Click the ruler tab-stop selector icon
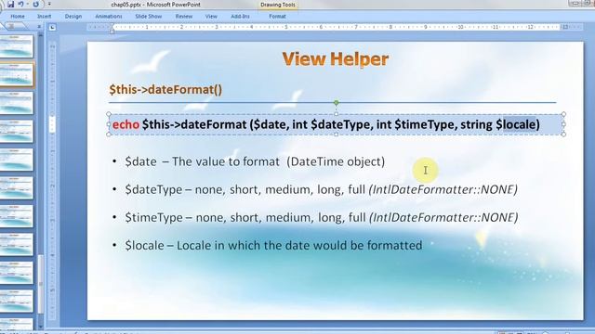The width and height of the screenshot is (595, 334). click(52, 27)
